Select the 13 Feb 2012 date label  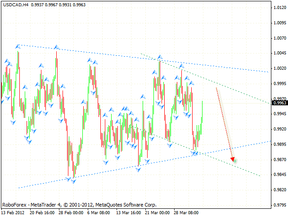coord(14,212)
